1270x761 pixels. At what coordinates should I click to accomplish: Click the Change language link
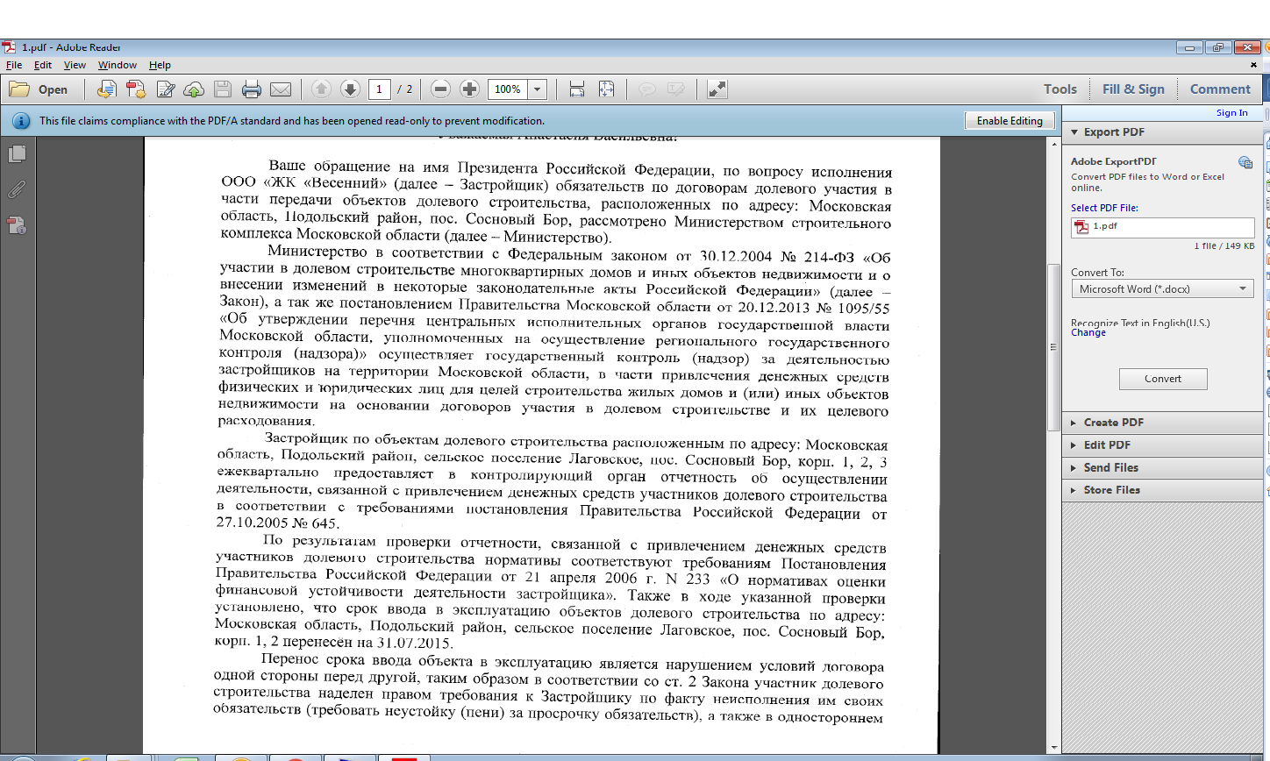[1088, 333]
